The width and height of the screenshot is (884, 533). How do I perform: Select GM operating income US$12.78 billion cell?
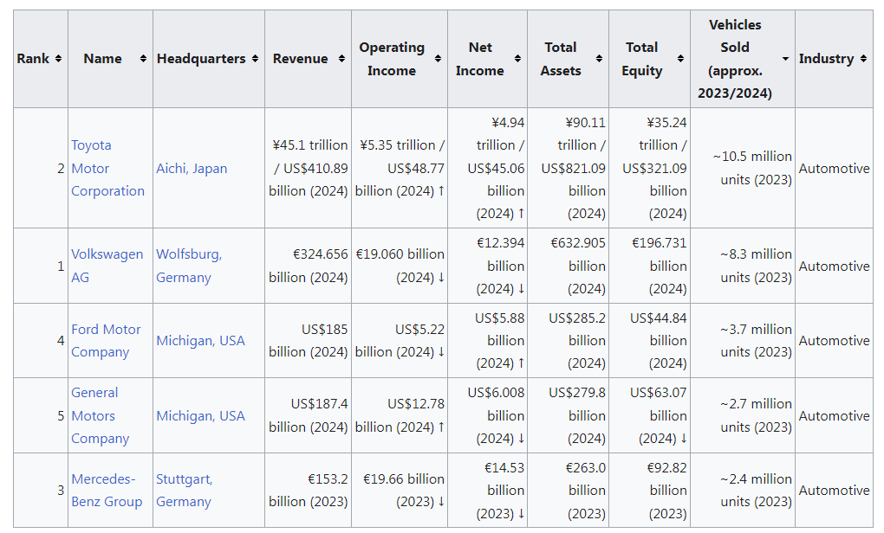coord(400,415)
